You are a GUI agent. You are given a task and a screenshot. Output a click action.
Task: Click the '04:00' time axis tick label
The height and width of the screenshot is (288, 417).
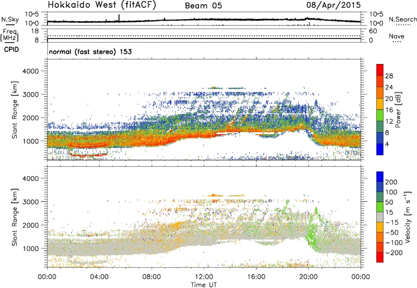(100, 277)
